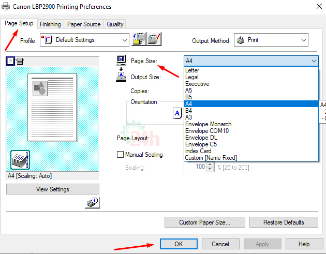Select B4 in the size list
Screen dimensions: 326x254
[x=251, y=111]
